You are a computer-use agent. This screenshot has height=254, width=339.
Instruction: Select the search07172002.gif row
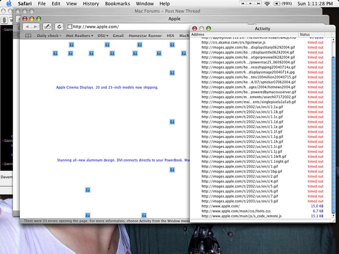point(261,97)
